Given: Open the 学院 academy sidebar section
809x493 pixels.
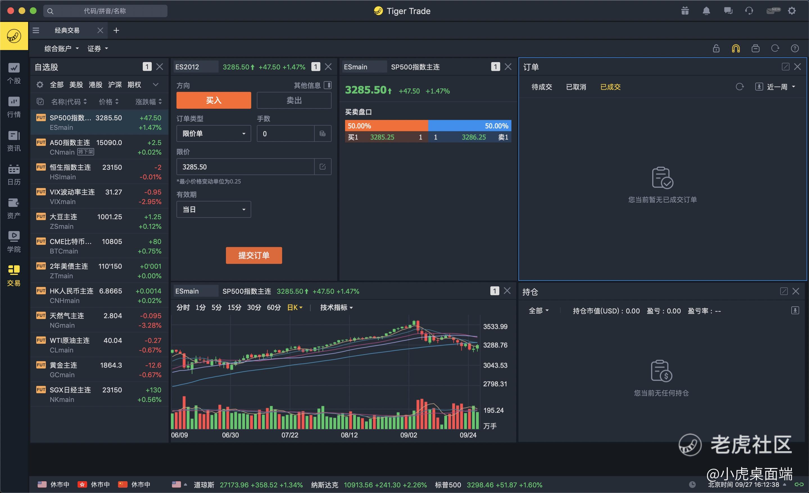Looking at the screenshot, I should pos(14,242).
